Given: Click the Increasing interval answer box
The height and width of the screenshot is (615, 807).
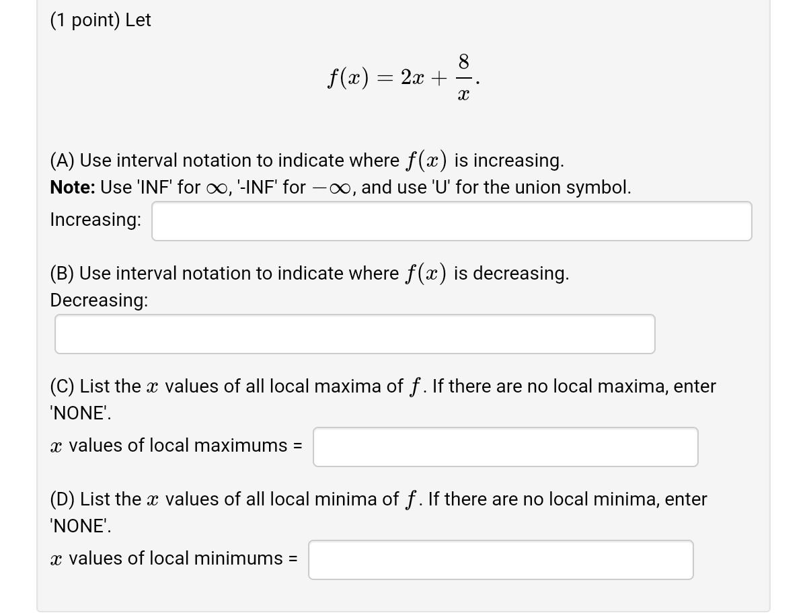Looking at the screenshot, I should coord(451,220).
